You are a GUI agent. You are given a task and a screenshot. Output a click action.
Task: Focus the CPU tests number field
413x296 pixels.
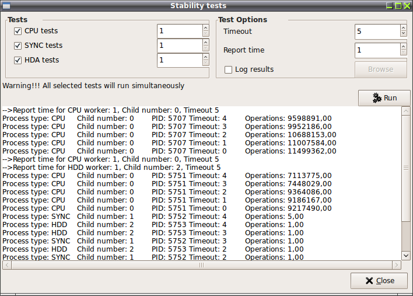click(x=180, y=31)
